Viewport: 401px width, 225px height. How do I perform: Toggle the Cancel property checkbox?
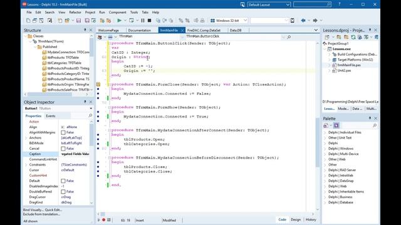pyautogui.click(x=63, y=149)
